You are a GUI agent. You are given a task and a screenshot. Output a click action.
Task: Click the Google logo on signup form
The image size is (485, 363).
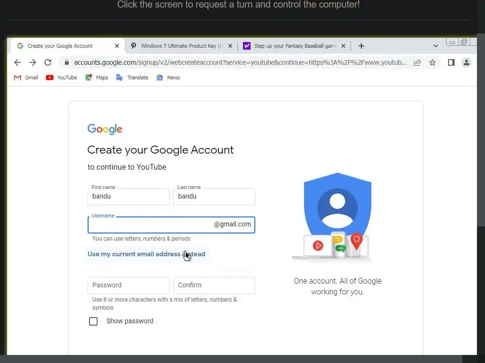point(105,130)
